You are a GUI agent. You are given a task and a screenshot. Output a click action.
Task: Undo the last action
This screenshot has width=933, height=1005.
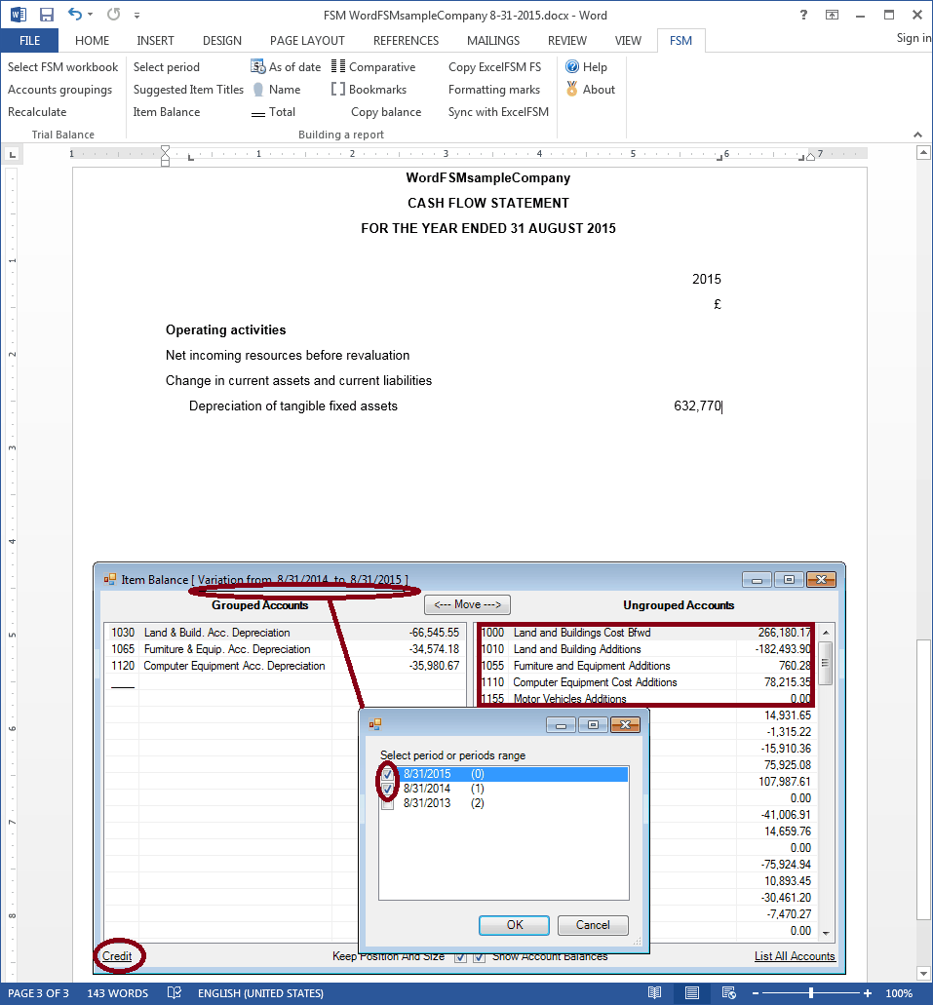coord(75,14)
